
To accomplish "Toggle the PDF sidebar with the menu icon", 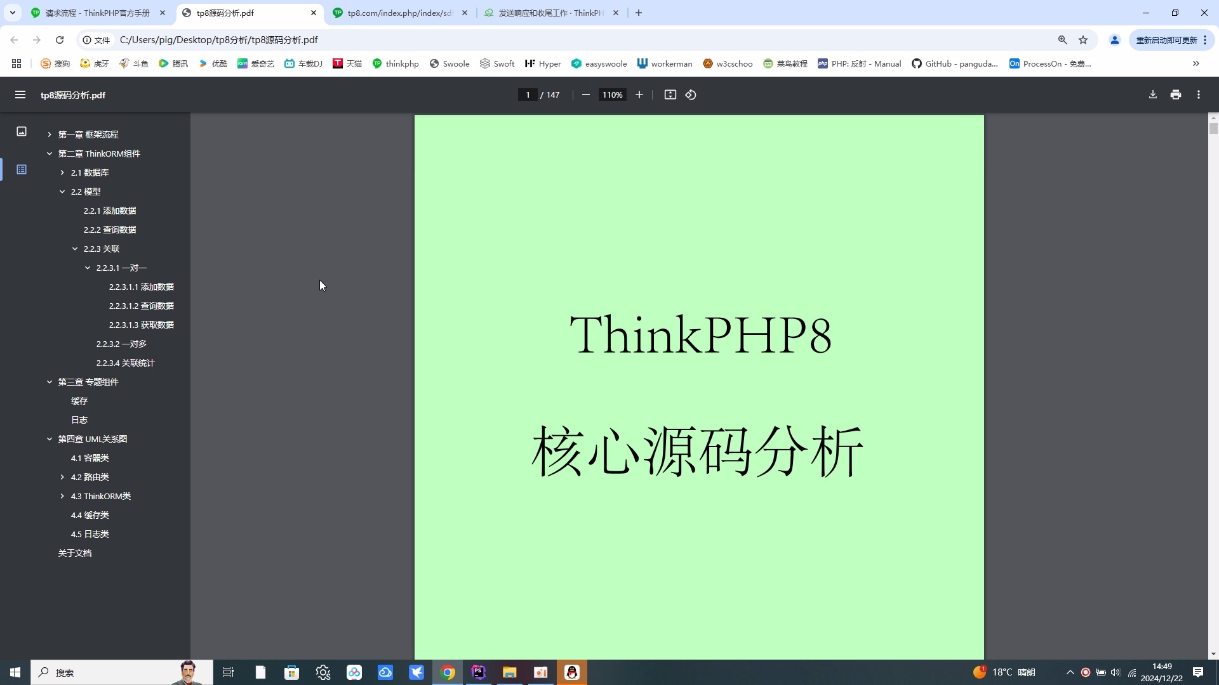I will pyautogui.click(x=20, y=95).
